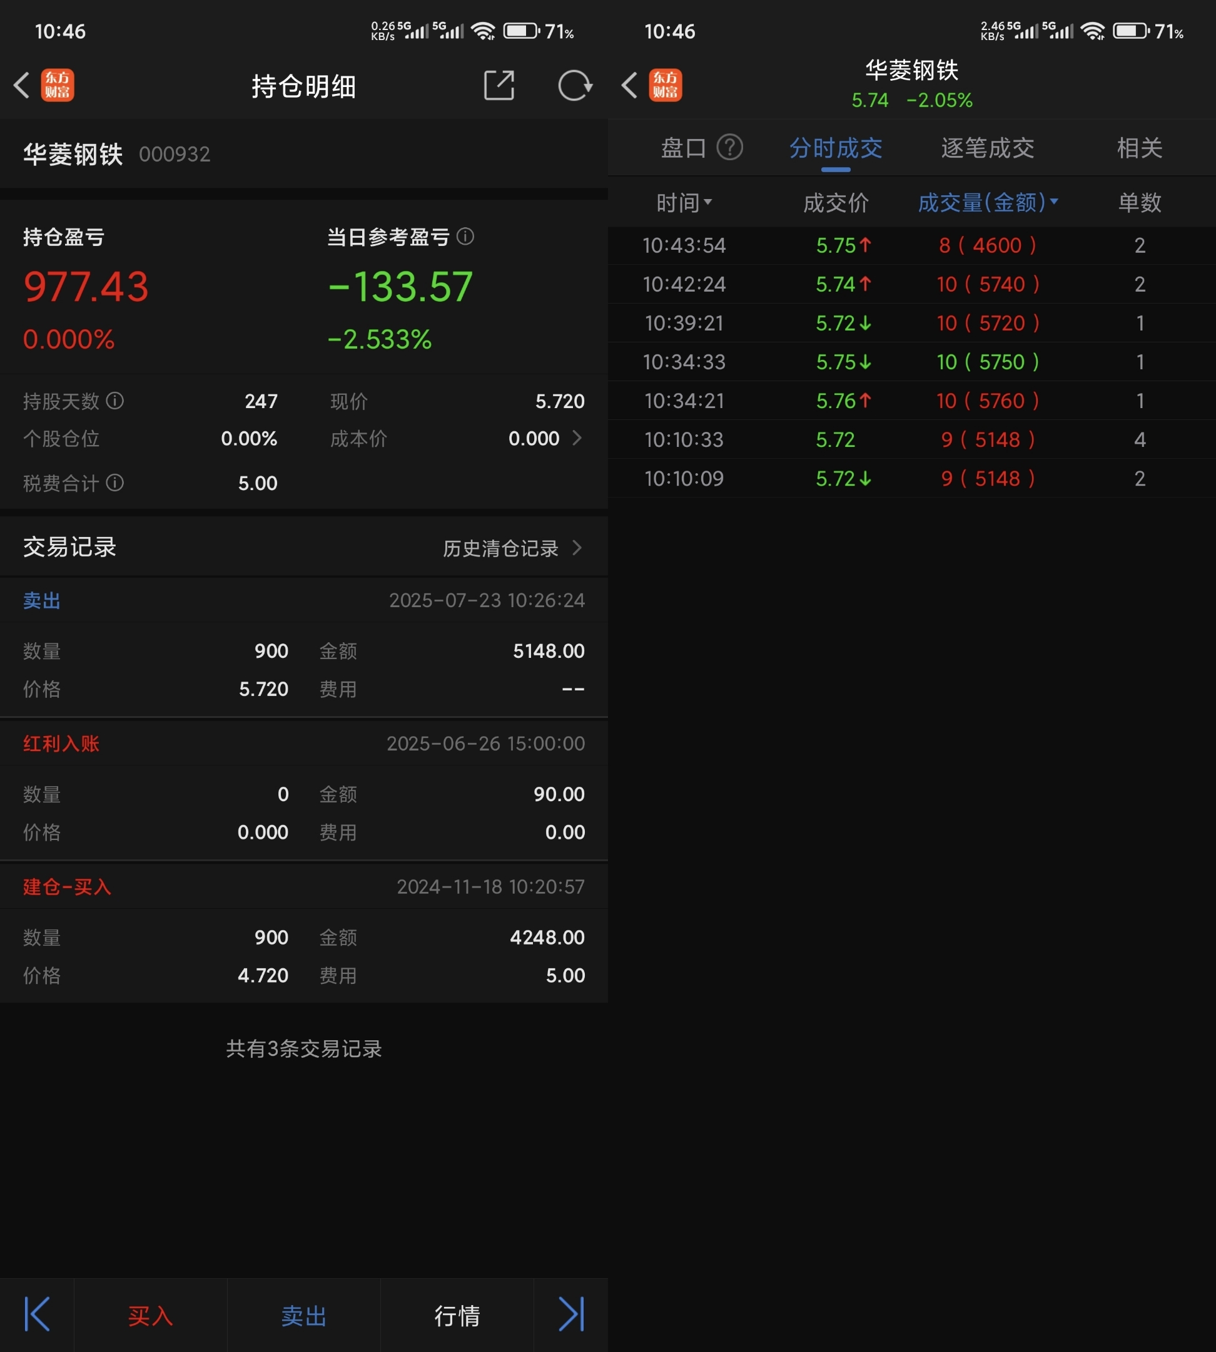Select trade row at 10:34:33
This screenshot has width=1216, height=1352.
(x=912, y=362)
